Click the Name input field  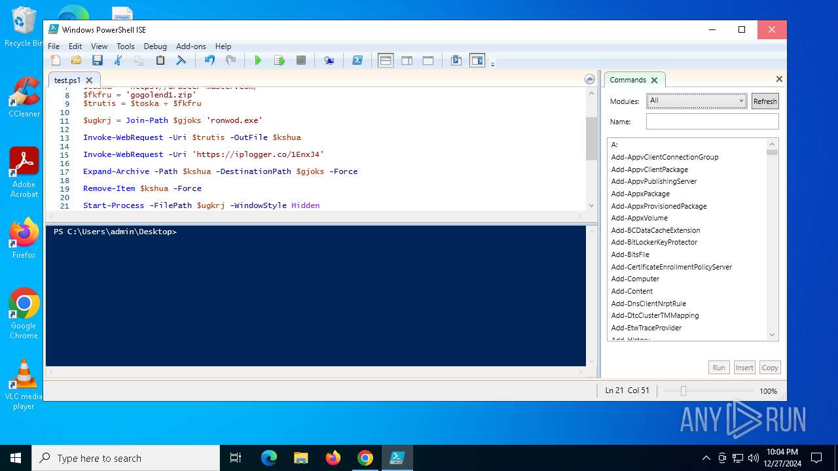(712, 122)
